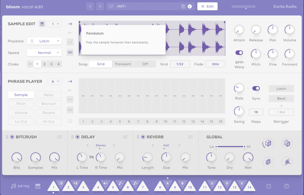Viewport: 304px width, 195px height.
Task: Toggle the Rate Sync switch
Action: click(x=256, y=88)
